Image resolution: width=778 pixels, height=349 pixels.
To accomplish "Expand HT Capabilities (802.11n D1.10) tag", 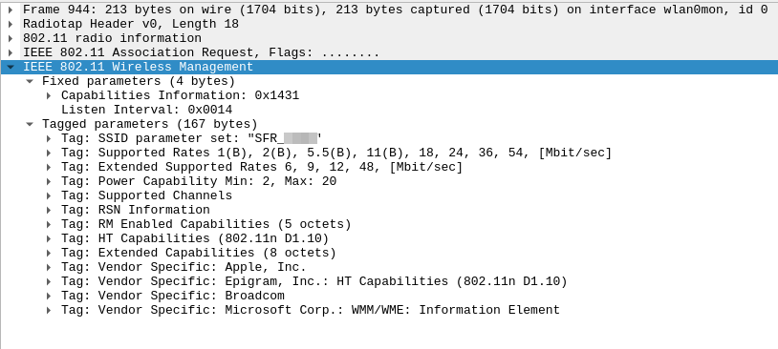I will [49, 239].
